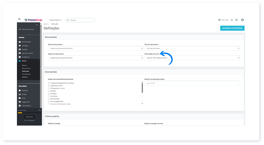Enable the 'Cancelado' checkbox
This screenshot has width=264, height=145.
click(x=49, y=96)
